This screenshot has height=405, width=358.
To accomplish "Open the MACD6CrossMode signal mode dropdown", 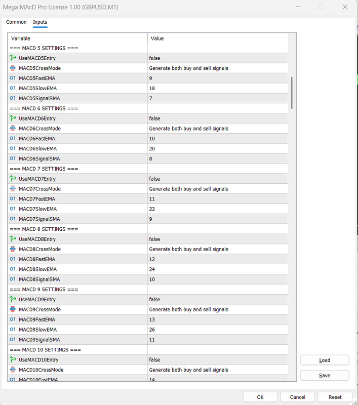I will tap(218, 129).
